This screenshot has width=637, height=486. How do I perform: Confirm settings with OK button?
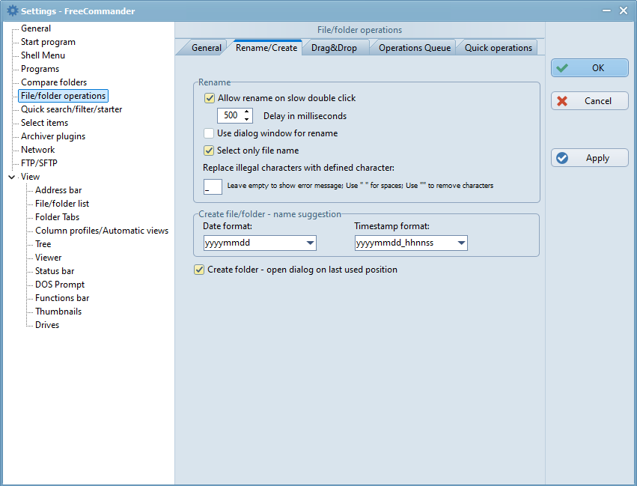pos(590,68)
